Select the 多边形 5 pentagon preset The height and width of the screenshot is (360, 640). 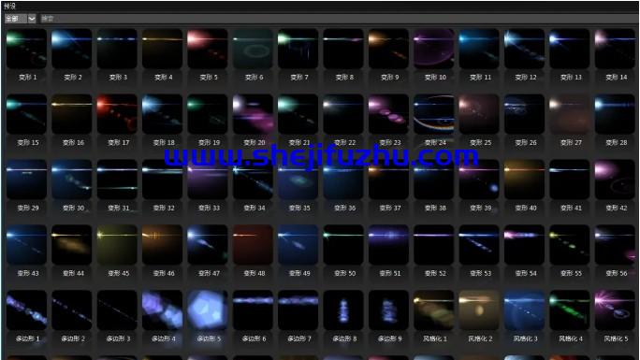pyautogui.click(x=208, y=310)
